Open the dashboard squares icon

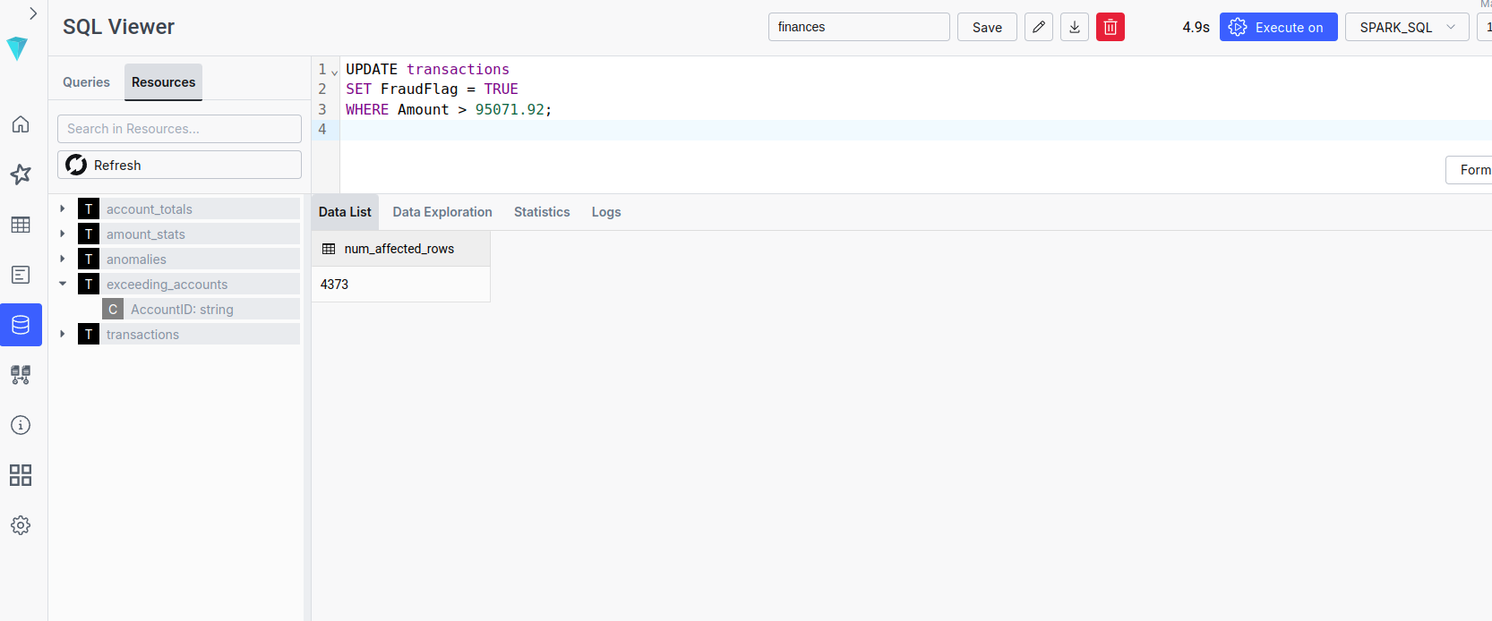[x=21, y=475]
